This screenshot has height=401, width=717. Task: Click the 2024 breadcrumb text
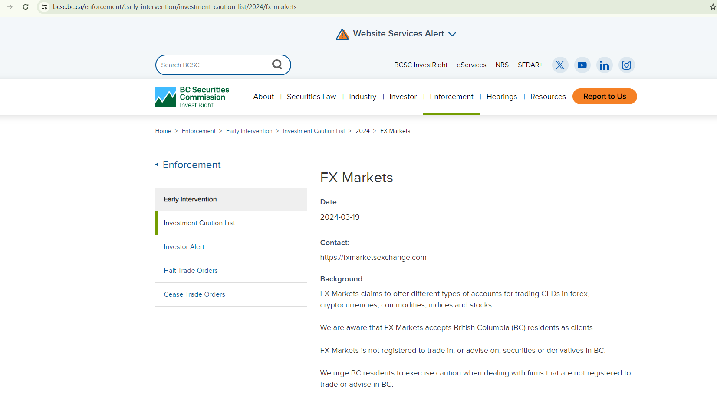click(362, 131)
